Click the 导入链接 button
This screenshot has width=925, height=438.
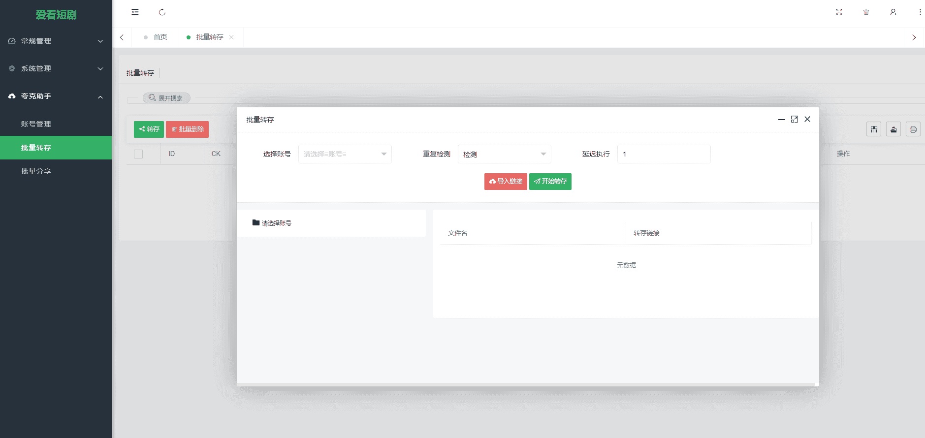[x=506, y=182]
